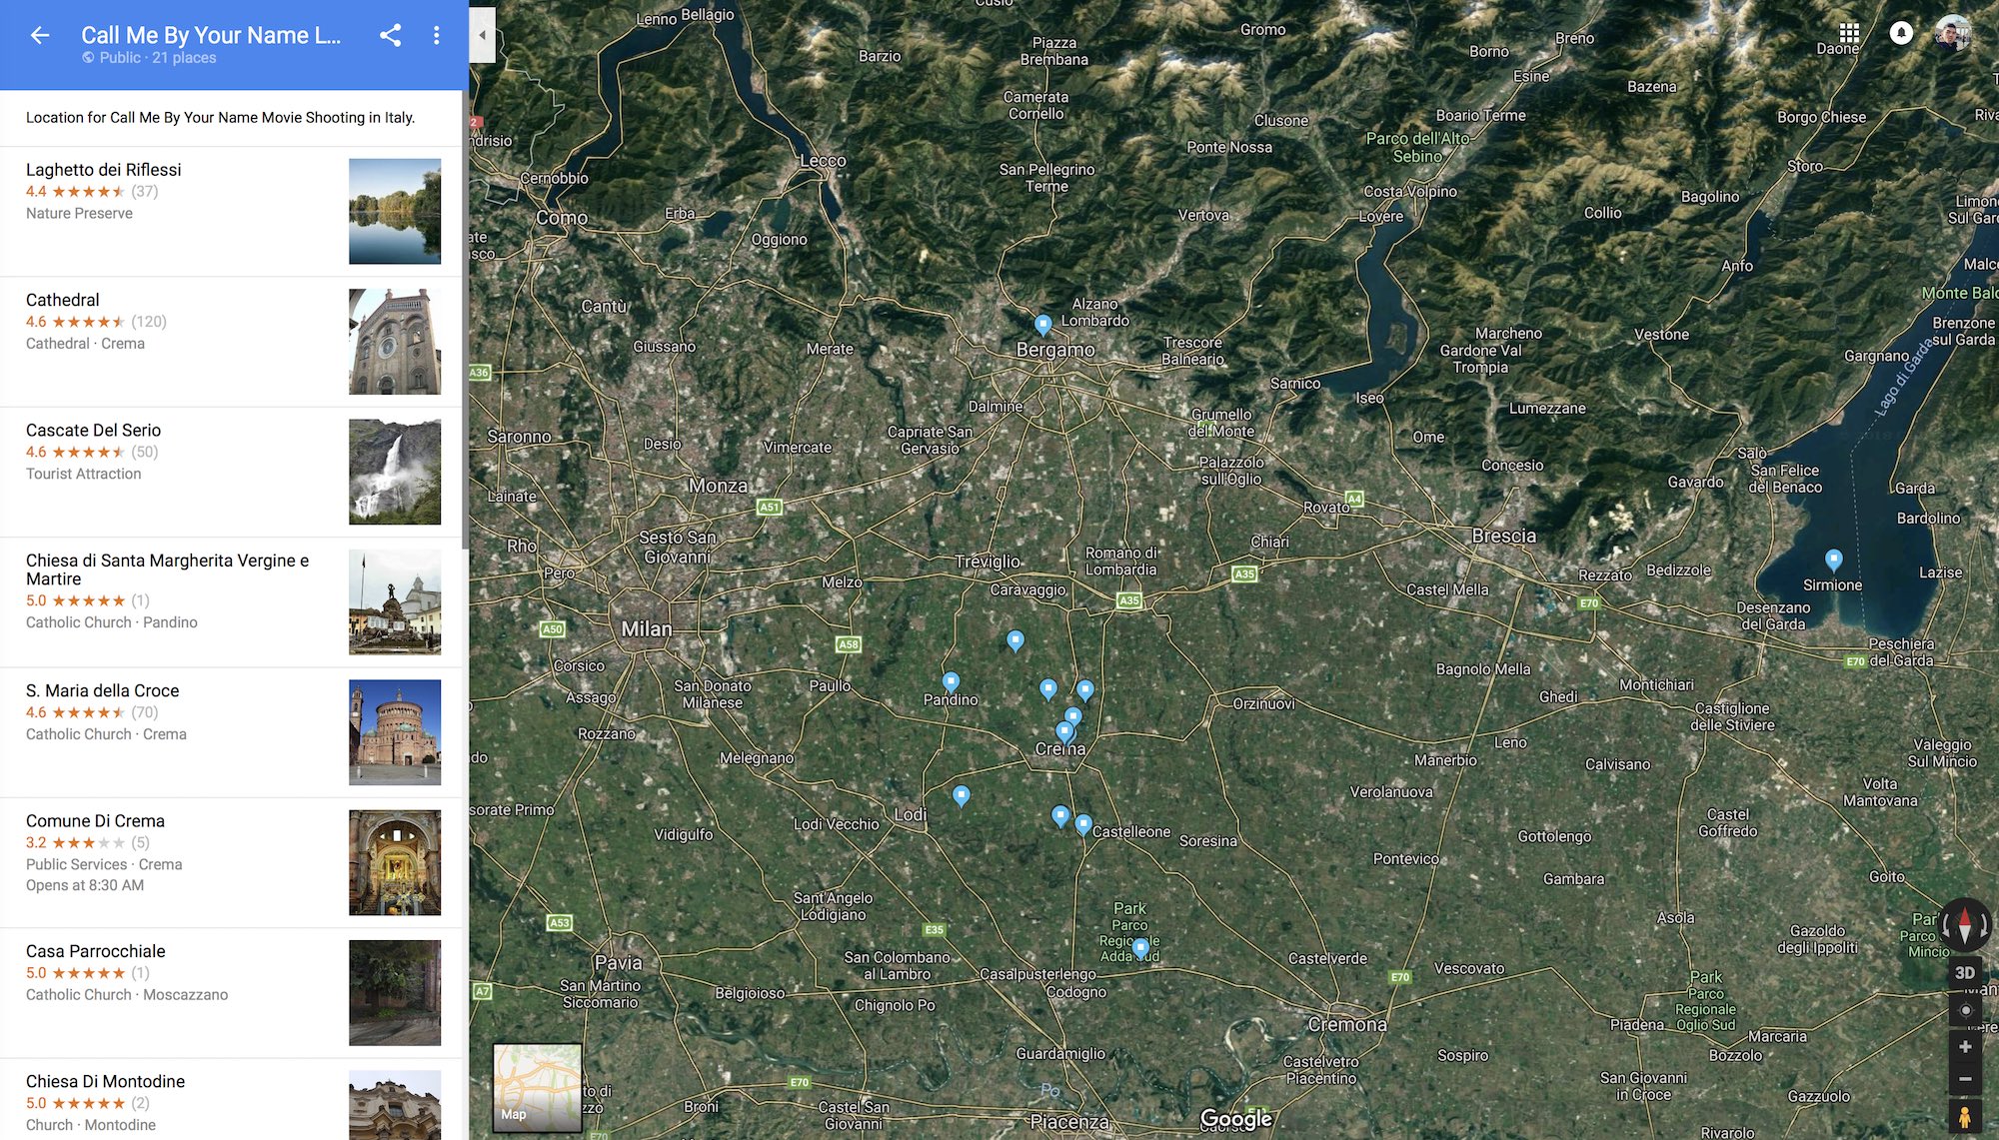Click the compass to reset map orientation
This screenshot has height=1140, width=1999.
(1964, 923)
